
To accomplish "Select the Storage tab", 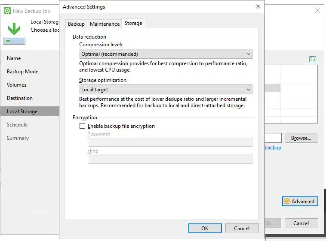I will point(133,23).
